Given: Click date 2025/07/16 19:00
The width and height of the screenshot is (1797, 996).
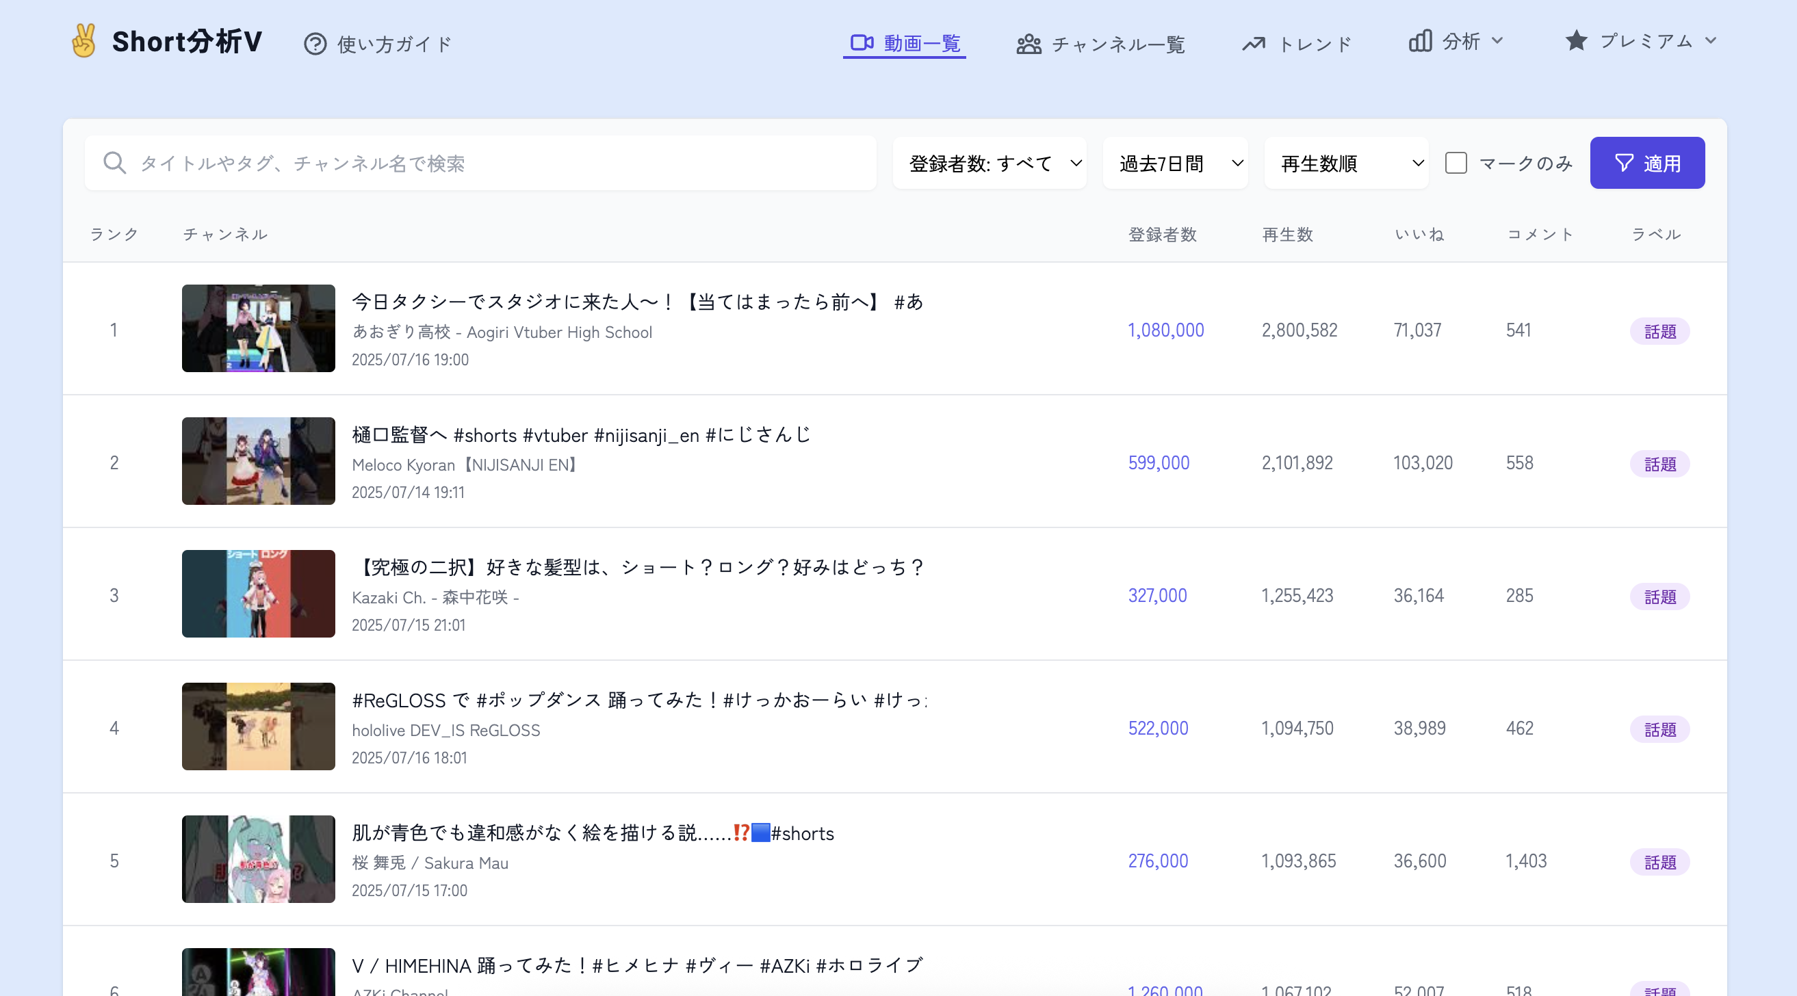Looking at the screenshot, I should point(409,359).
